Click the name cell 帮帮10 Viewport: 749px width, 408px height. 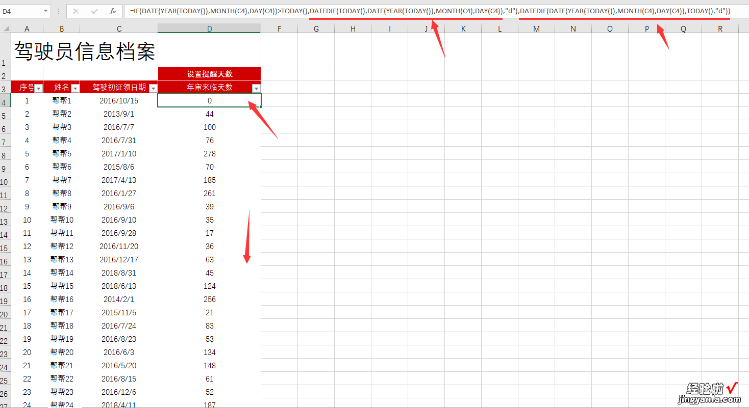(62, 220)
